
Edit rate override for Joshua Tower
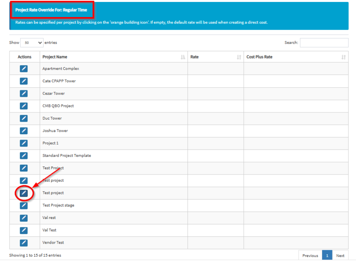pos(24,131)
